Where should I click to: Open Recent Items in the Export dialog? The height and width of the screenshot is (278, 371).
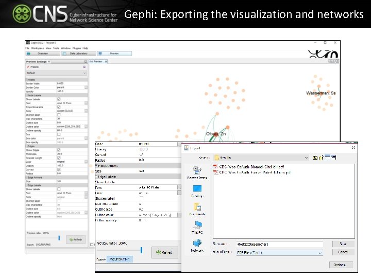click(197, 172)
